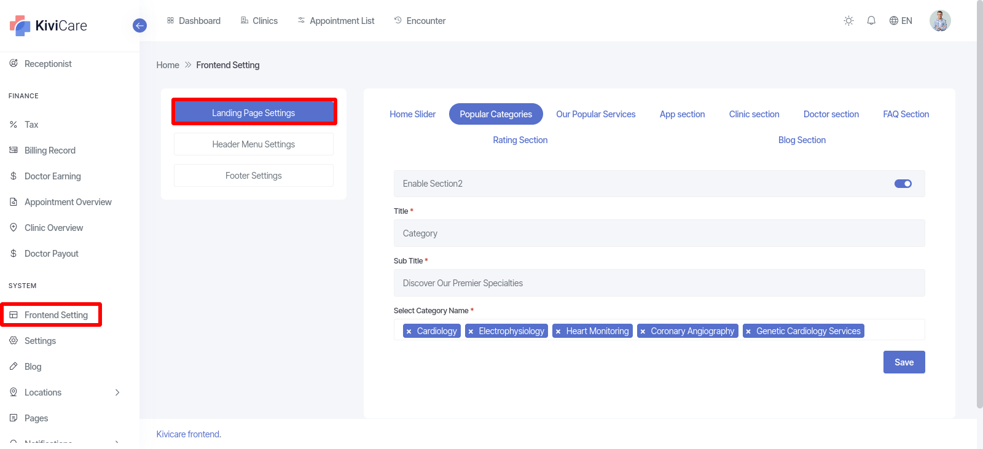Open the Doctor section tab
The image size is (983, 449).
tap(831, 114)
